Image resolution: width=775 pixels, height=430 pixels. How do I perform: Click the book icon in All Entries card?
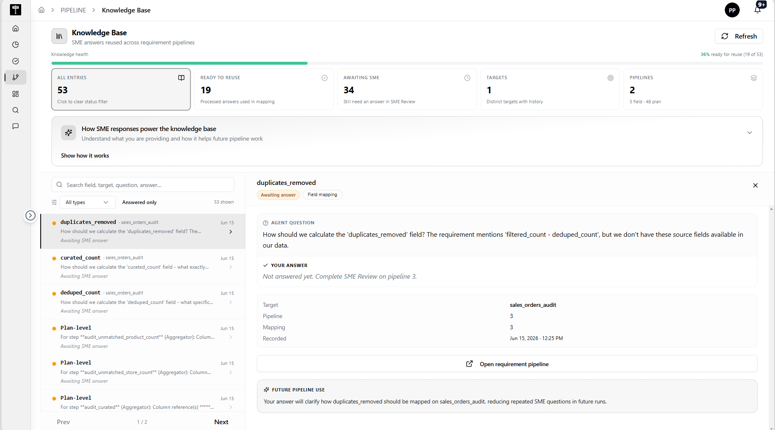click(x=181, y=78)
